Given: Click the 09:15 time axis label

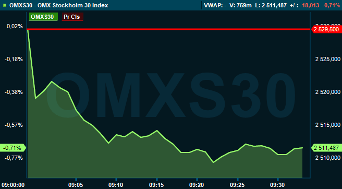Looking at the screenshot, I should pyautogui.click(x=156, y=185).
